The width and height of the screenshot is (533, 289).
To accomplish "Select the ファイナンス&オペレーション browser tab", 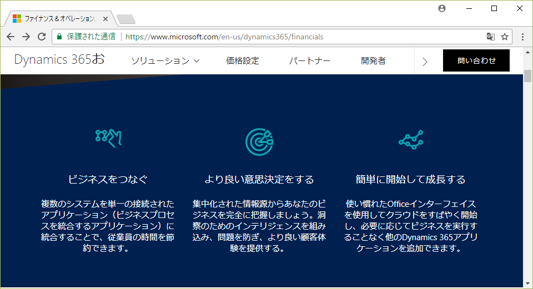I will 61,19.
